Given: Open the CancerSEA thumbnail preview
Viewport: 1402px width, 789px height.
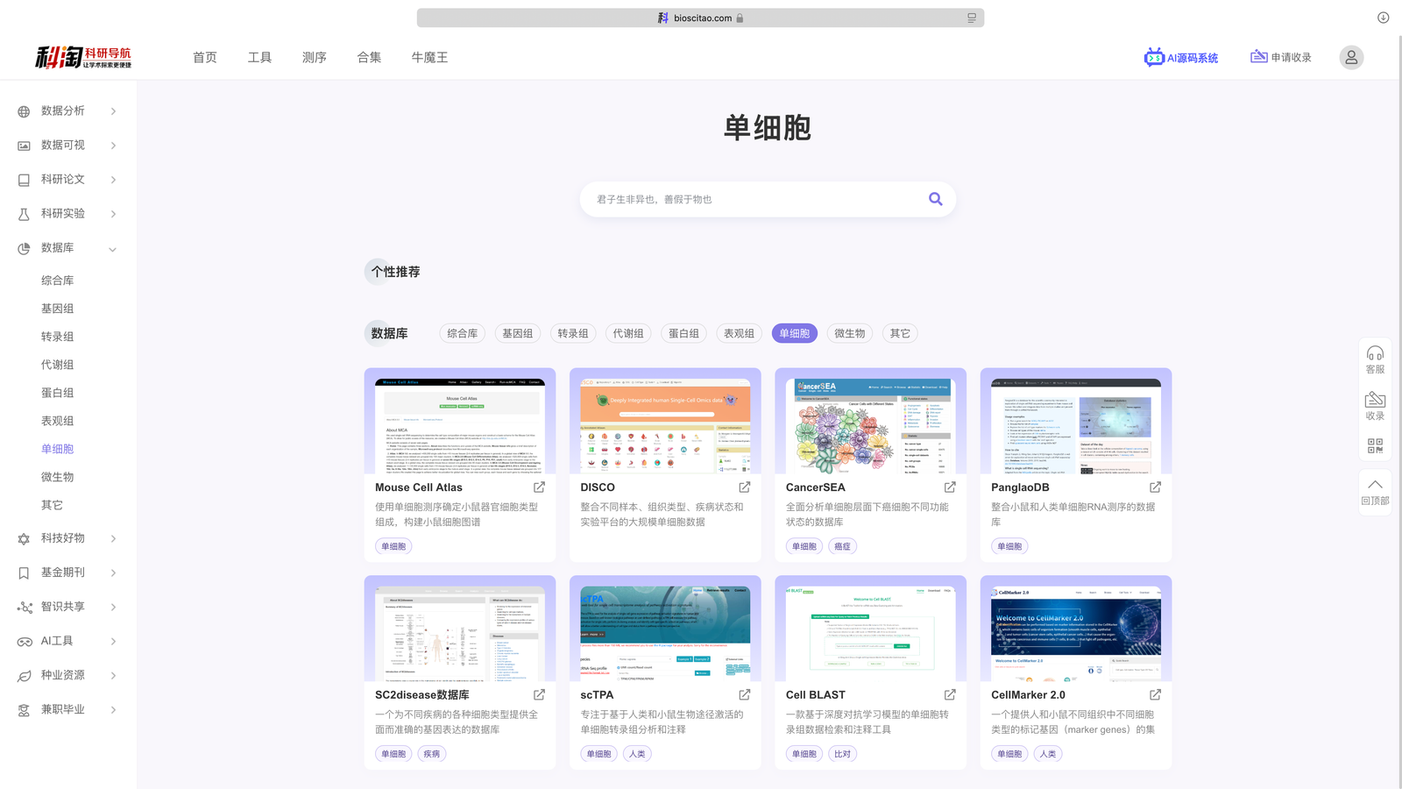Looking at the screenshot, I should pos(870,426).
